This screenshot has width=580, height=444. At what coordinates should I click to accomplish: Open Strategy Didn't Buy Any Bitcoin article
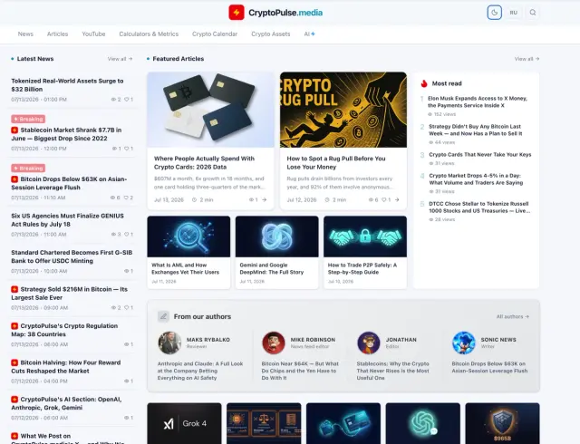[x=475, y=130]
